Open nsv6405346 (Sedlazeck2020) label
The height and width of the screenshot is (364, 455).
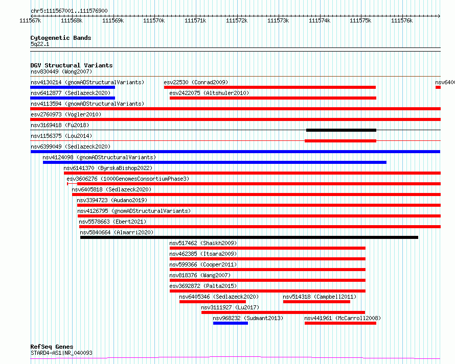219,297
